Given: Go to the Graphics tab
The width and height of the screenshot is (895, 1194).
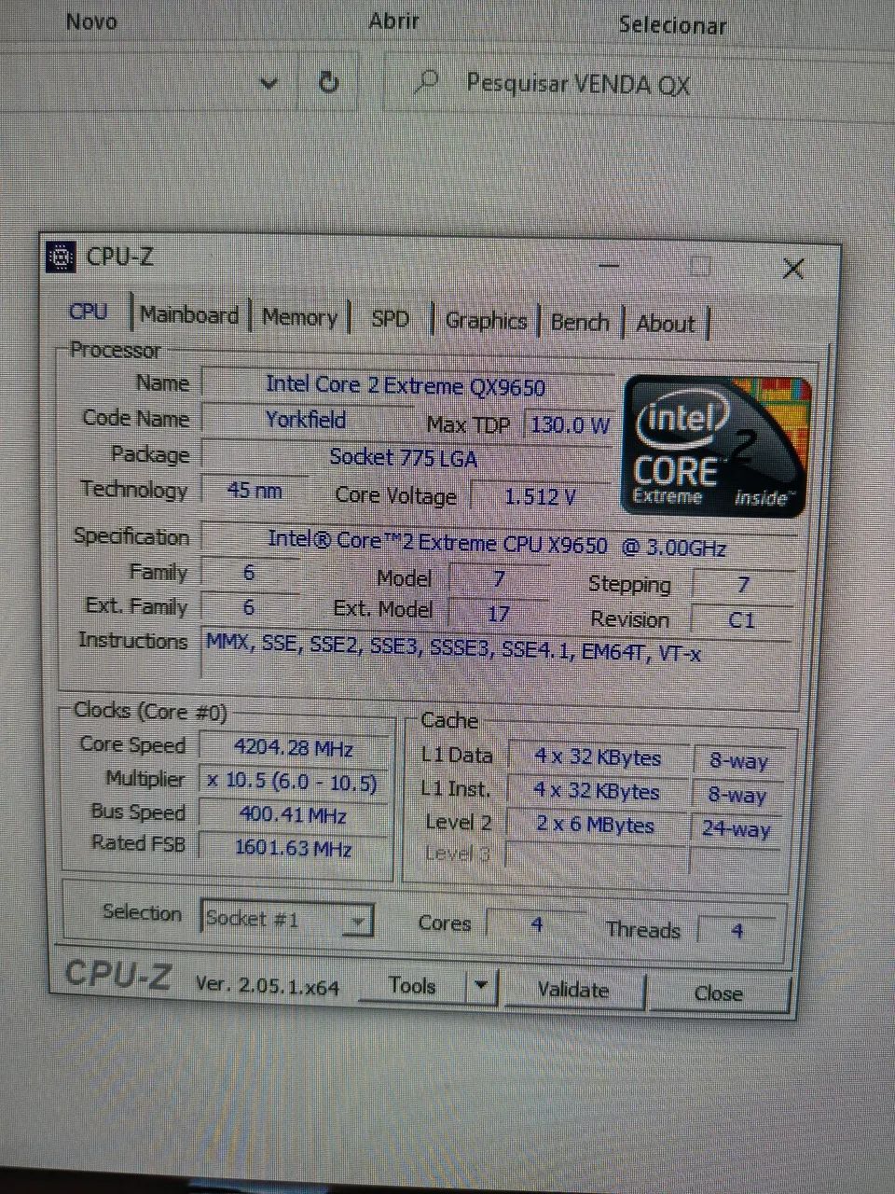Looking at the screenshot, I should [x=486, y=321].
